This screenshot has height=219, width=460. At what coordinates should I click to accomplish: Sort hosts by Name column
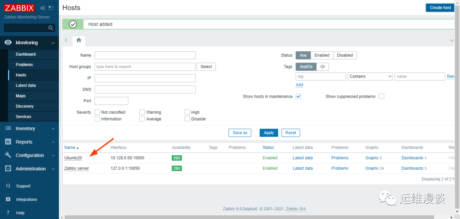coord(72,147)
